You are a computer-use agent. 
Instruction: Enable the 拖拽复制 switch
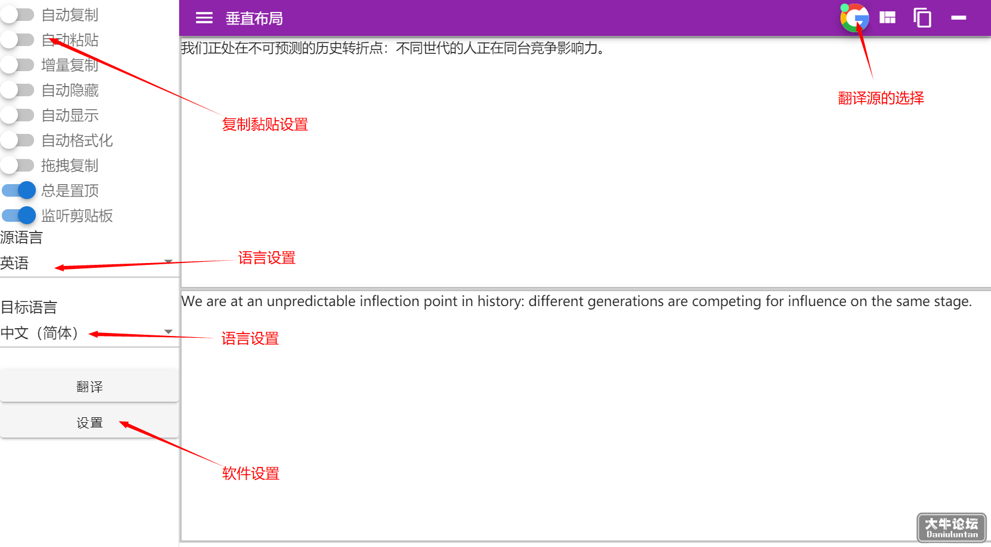coord(17,165)
